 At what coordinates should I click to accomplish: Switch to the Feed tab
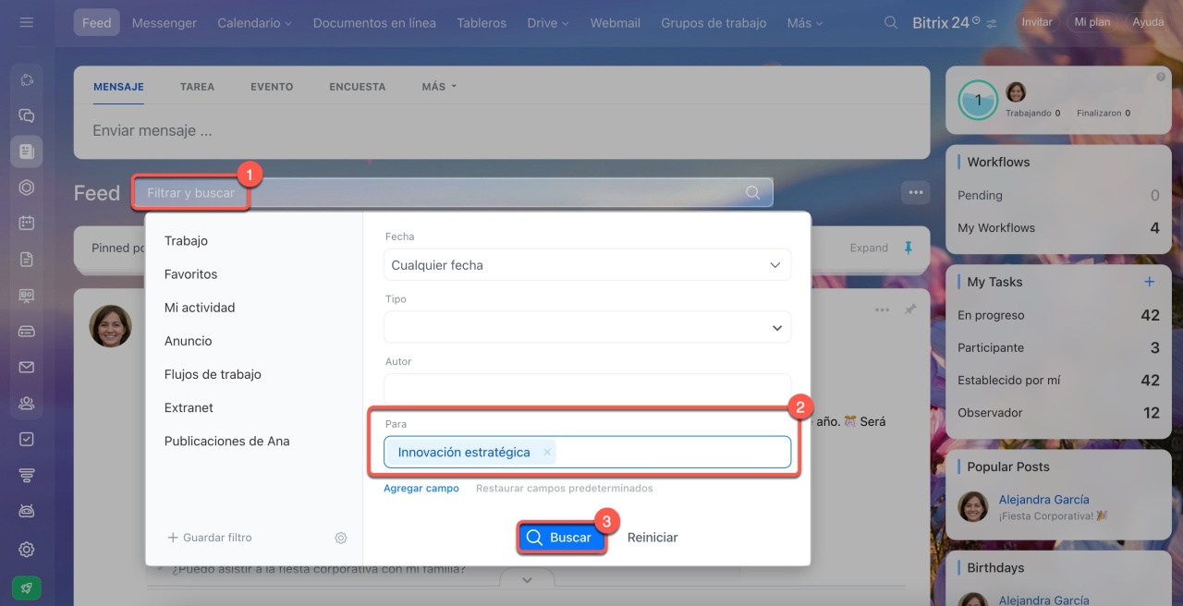click(96, 22)
